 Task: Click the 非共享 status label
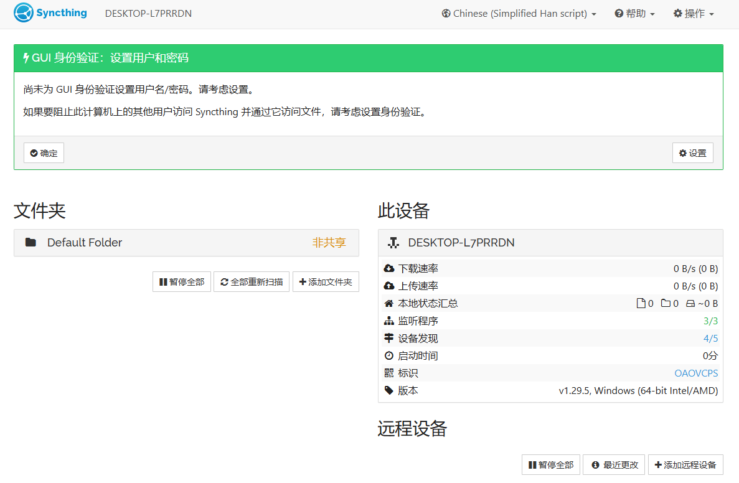click(331, 243)
